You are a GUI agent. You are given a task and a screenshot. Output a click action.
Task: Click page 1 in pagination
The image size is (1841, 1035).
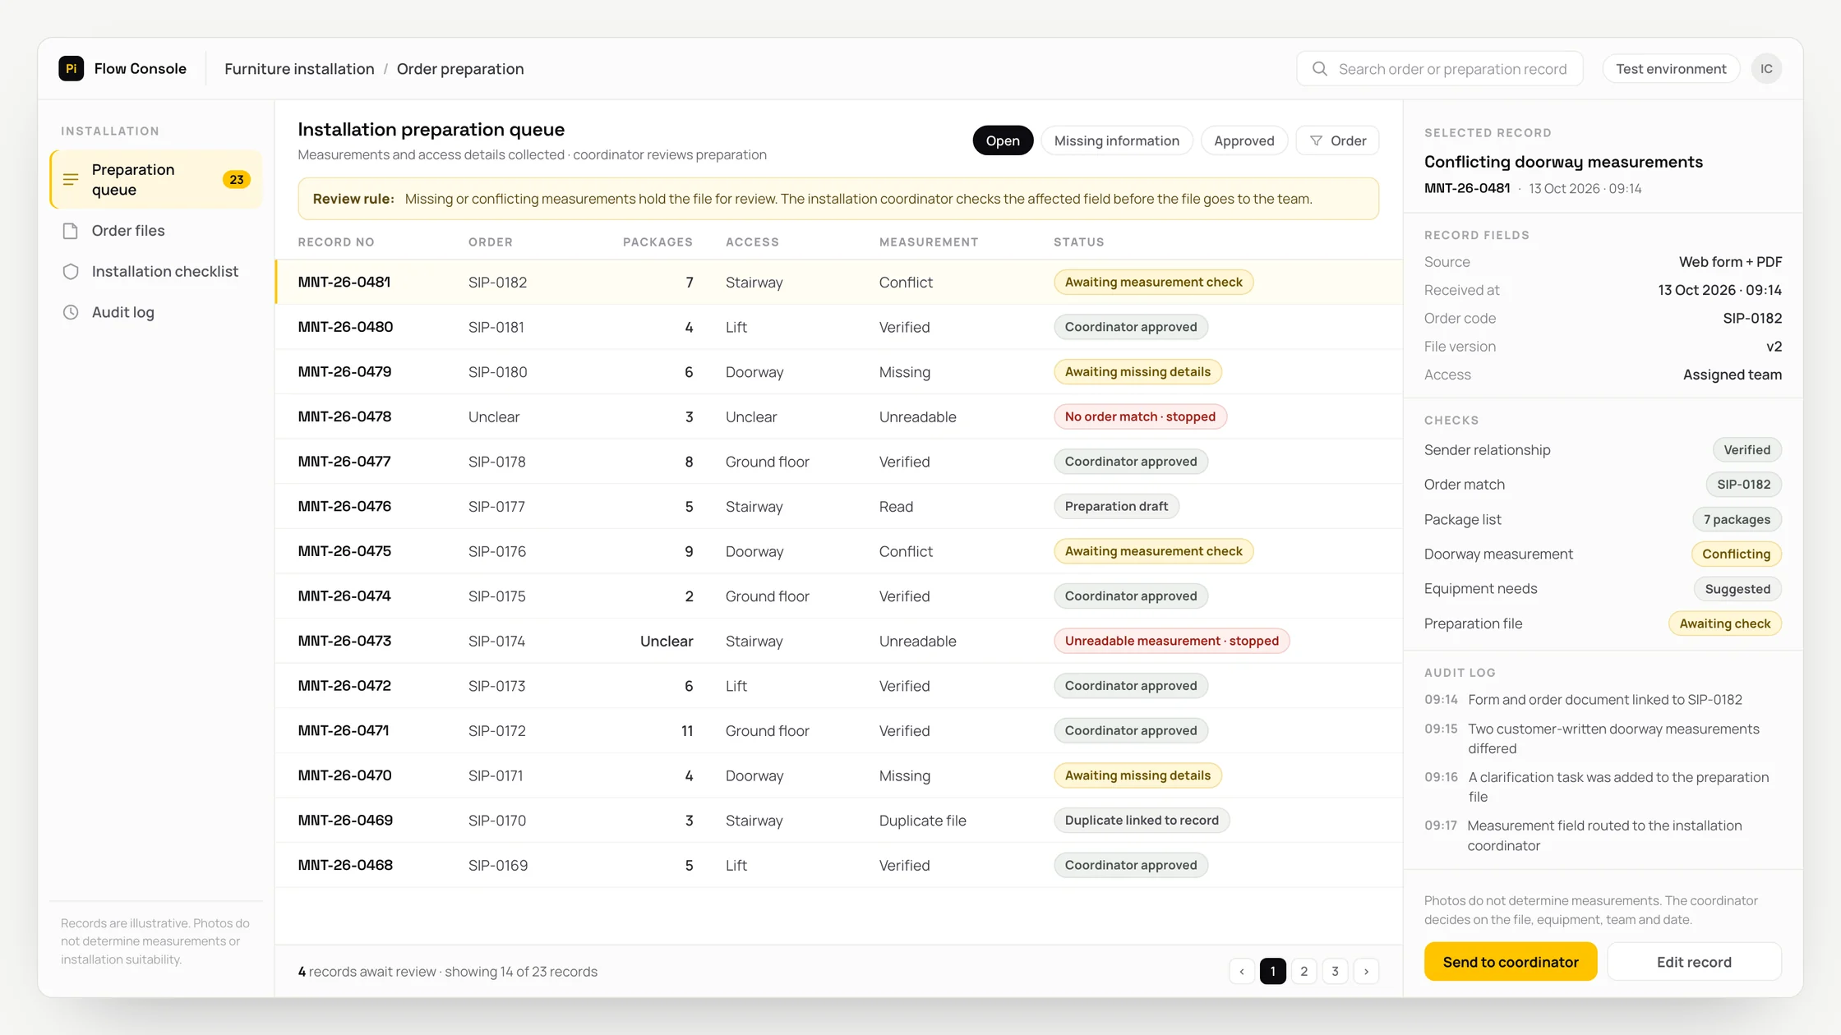[x=1273, y=972]
